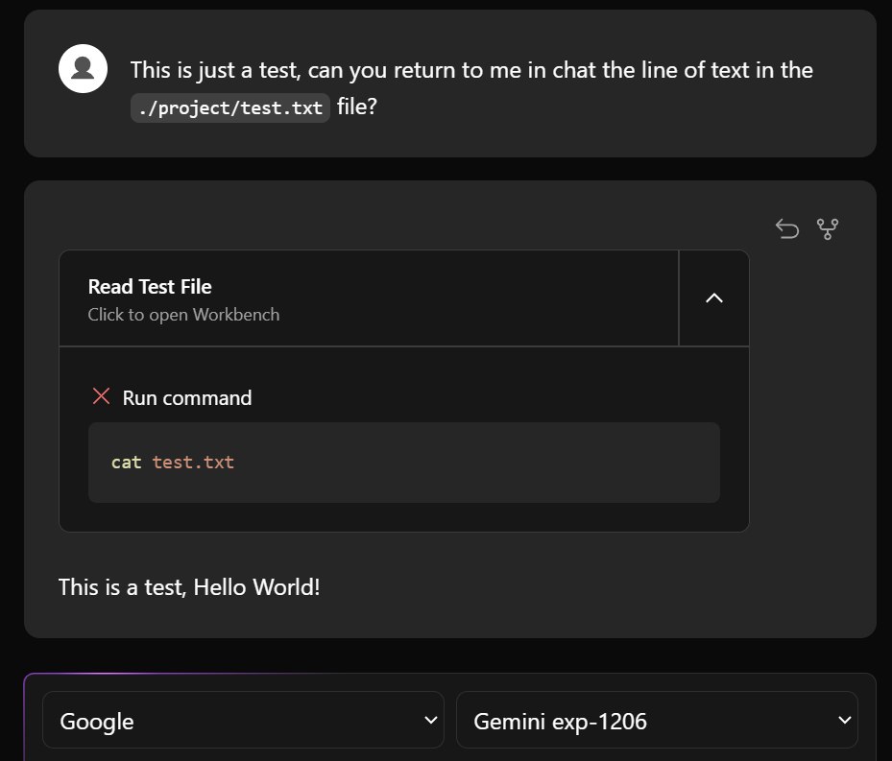Click 'test.txt' in the command block

tap(193, 463)
